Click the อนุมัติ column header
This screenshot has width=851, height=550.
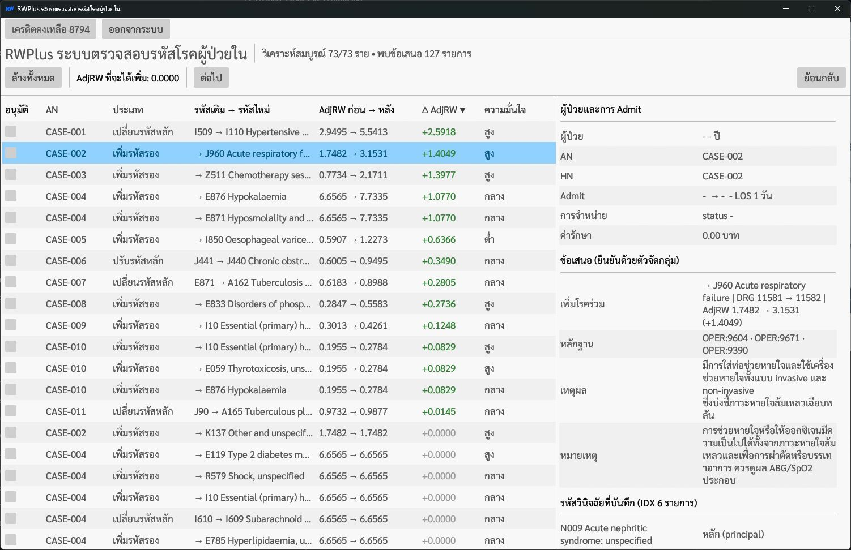tap(17, 110)
